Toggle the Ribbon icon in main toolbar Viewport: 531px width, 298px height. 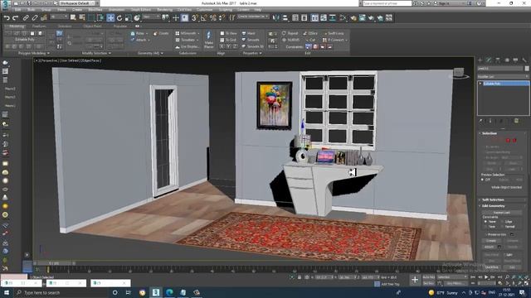(314, 18)
